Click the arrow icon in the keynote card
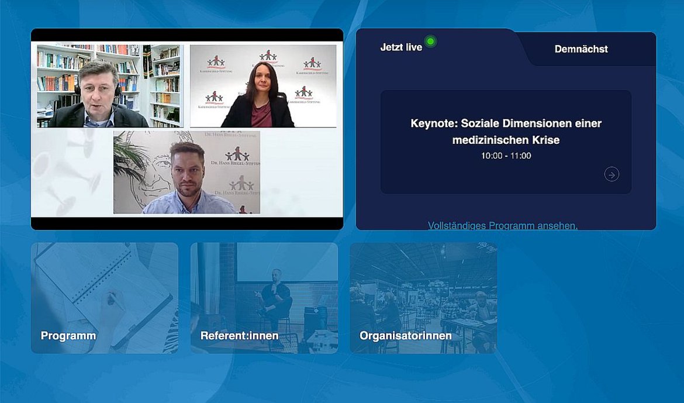 tap(612, 174)
